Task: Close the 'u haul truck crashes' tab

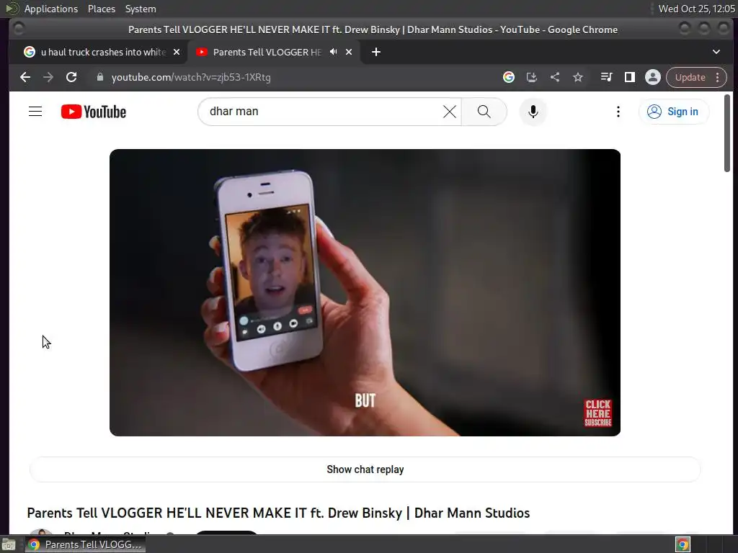Action: tap(177, 52)
